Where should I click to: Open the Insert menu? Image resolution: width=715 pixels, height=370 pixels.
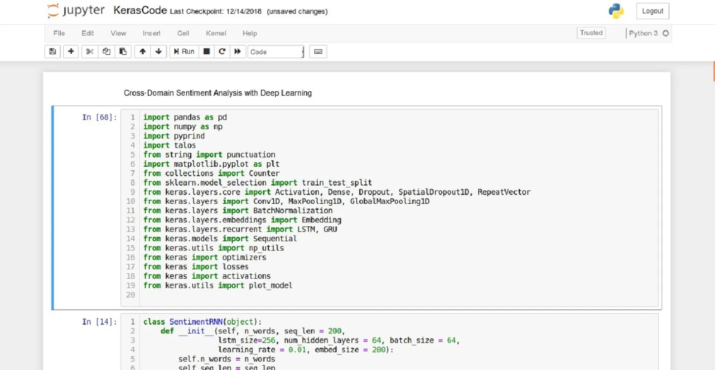coord(151,33)
